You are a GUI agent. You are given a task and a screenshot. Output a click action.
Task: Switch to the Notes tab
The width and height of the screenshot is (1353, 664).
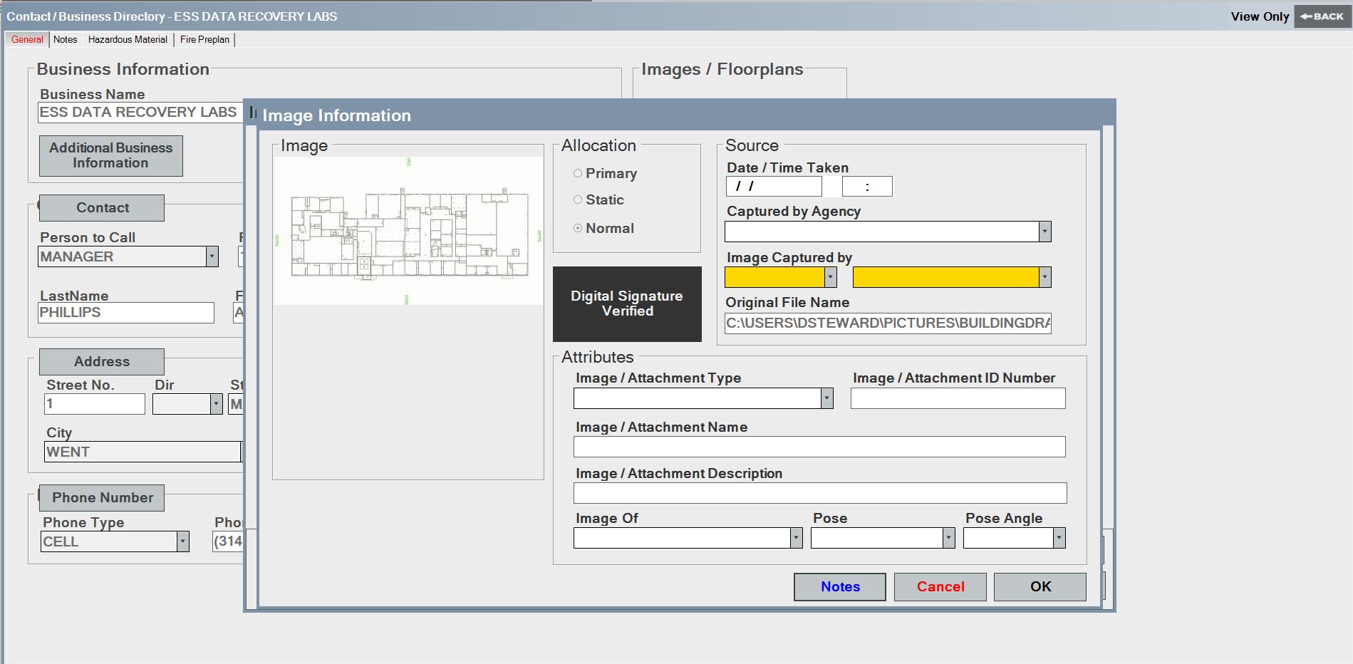coord(66,39)
